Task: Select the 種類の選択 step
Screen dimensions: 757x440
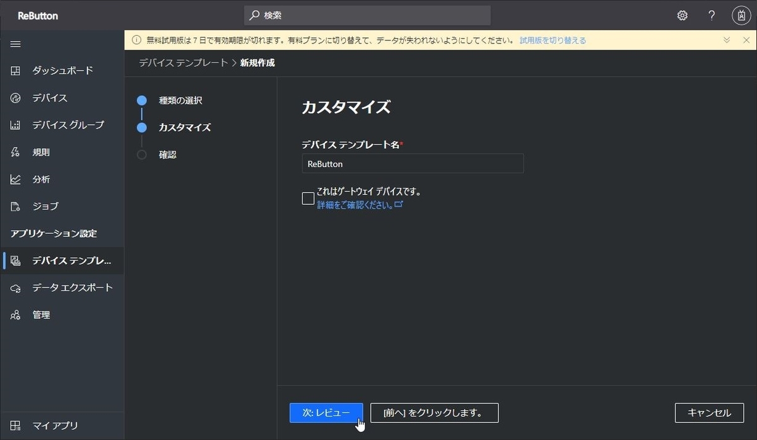Action: pos(180,100)
